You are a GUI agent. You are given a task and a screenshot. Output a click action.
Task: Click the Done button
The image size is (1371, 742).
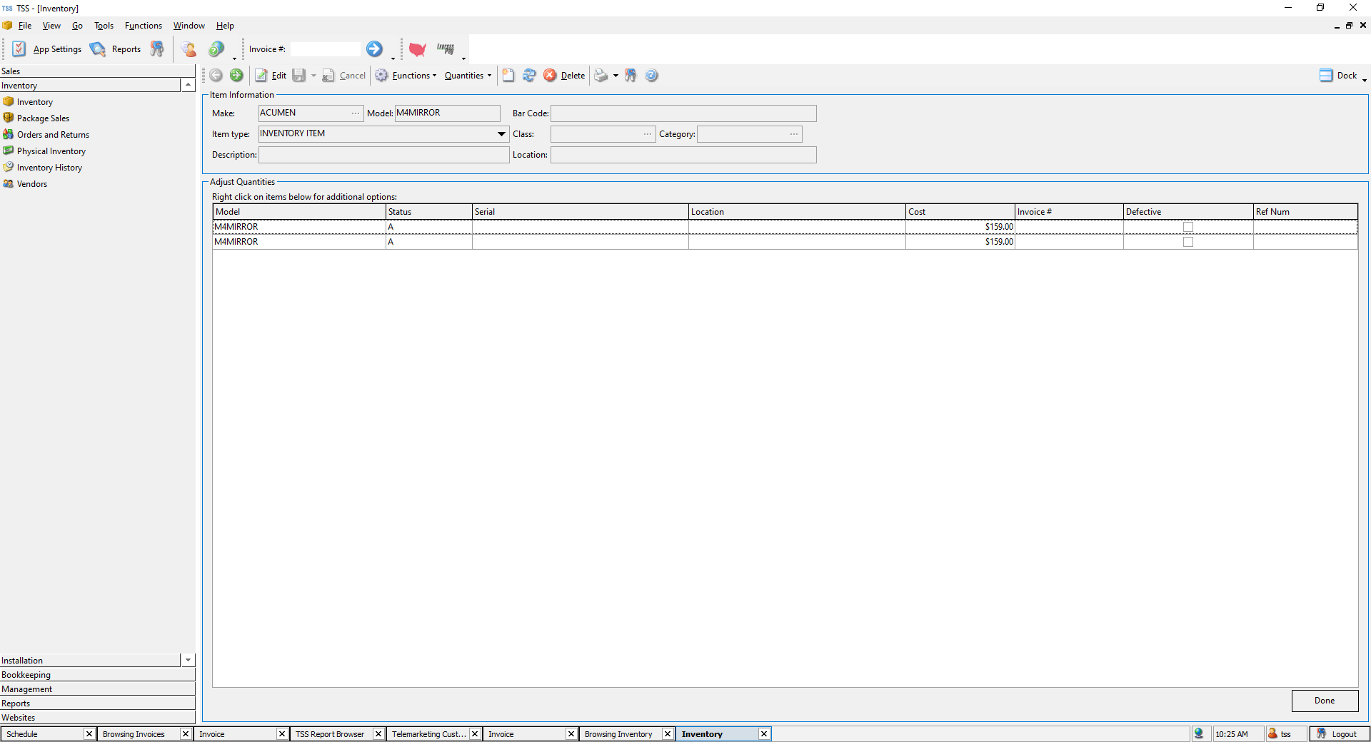[x=1325, y=701]
